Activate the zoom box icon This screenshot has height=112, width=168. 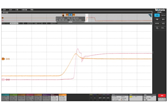(157, 28)
